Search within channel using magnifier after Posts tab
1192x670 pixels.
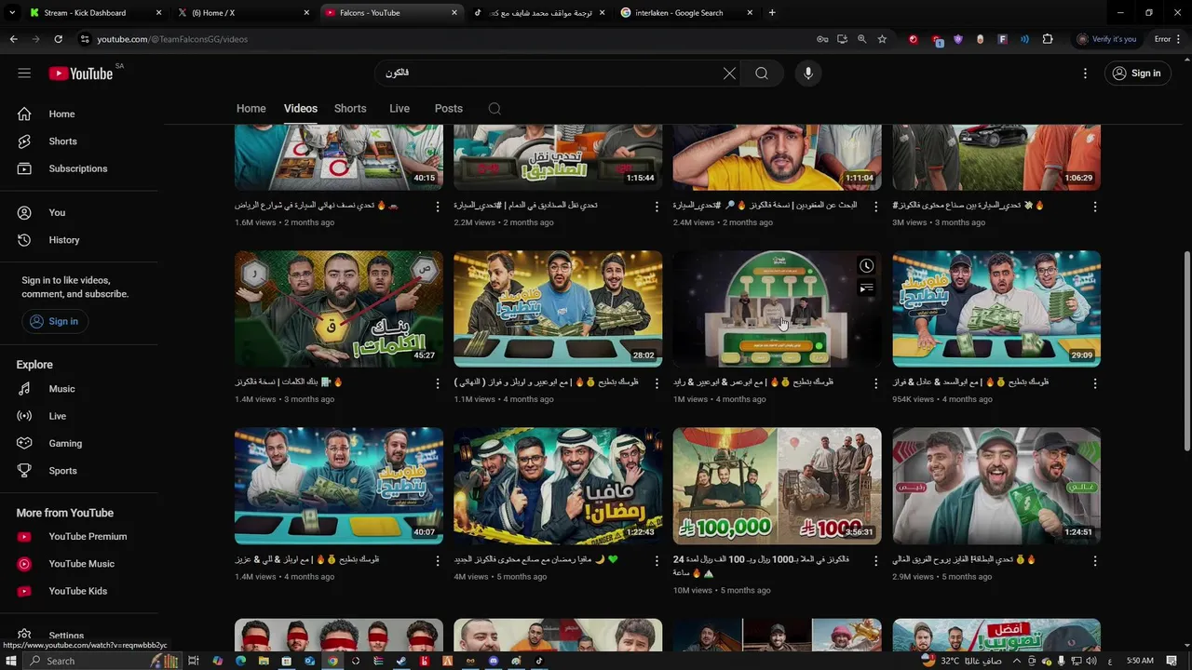click(494, 109)
